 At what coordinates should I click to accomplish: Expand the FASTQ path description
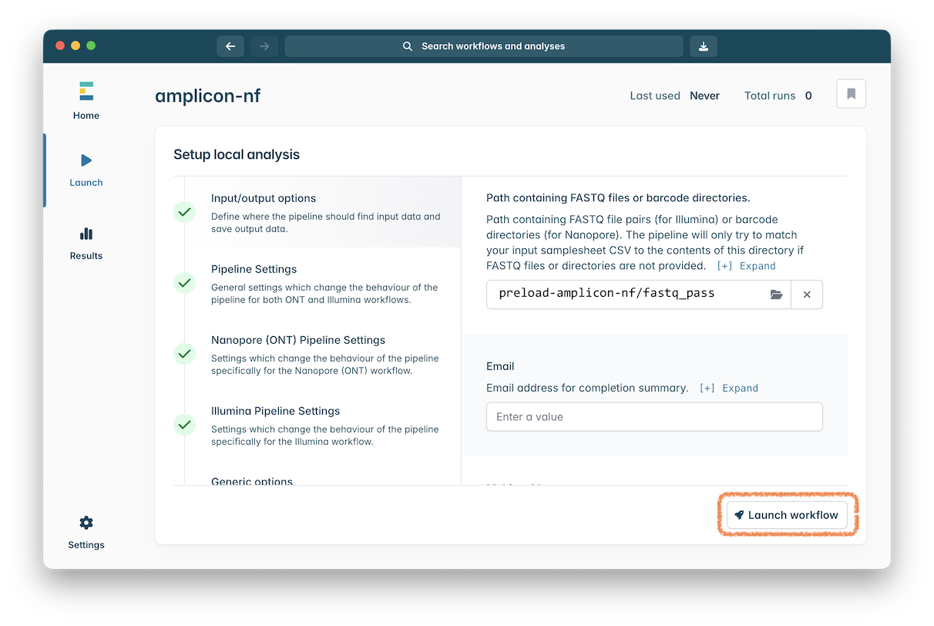[x=746, y=266]
